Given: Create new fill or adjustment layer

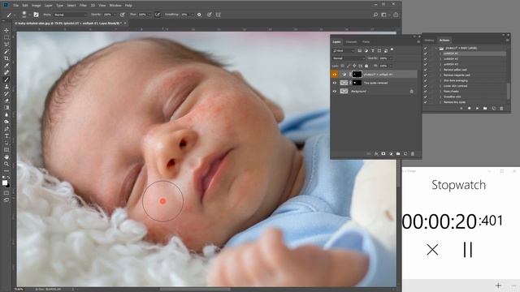Looking at the screenshot, I should [x=391, y=153].
